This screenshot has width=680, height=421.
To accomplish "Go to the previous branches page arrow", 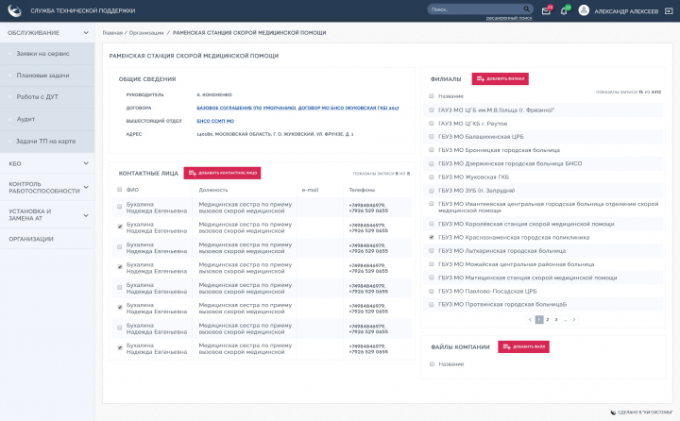I will 530,320.
